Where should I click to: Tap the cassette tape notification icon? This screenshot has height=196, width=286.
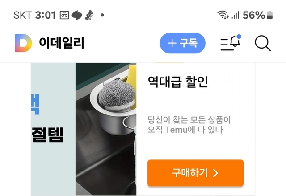tap(64, 15)
